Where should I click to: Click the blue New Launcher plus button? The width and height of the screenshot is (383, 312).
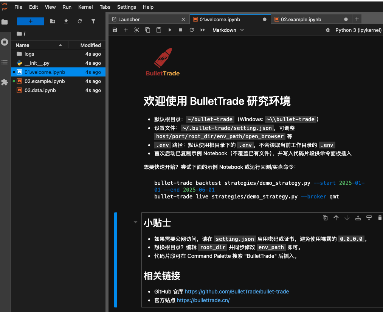31,21
